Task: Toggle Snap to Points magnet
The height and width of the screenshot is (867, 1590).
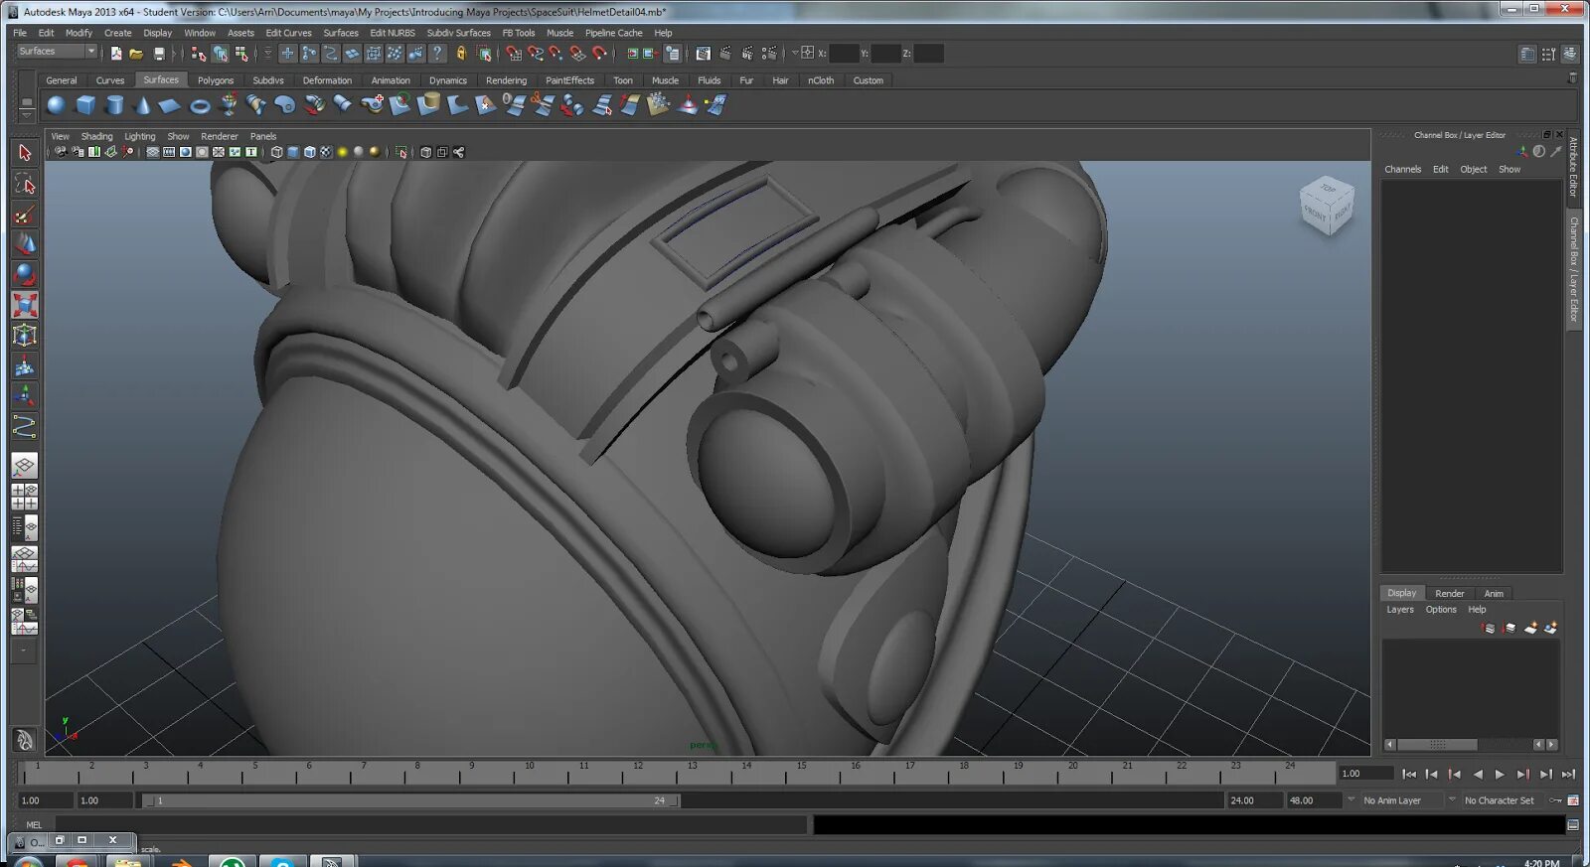Action: point(556,54)
